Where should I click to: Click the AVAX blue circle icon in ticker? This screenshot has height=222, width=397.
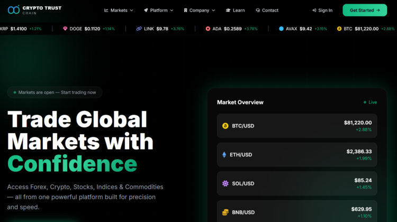281,29
